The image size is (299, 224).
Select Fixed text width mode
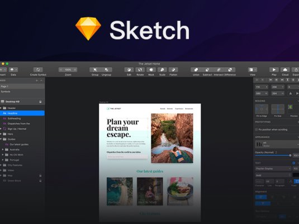(297, 181)
